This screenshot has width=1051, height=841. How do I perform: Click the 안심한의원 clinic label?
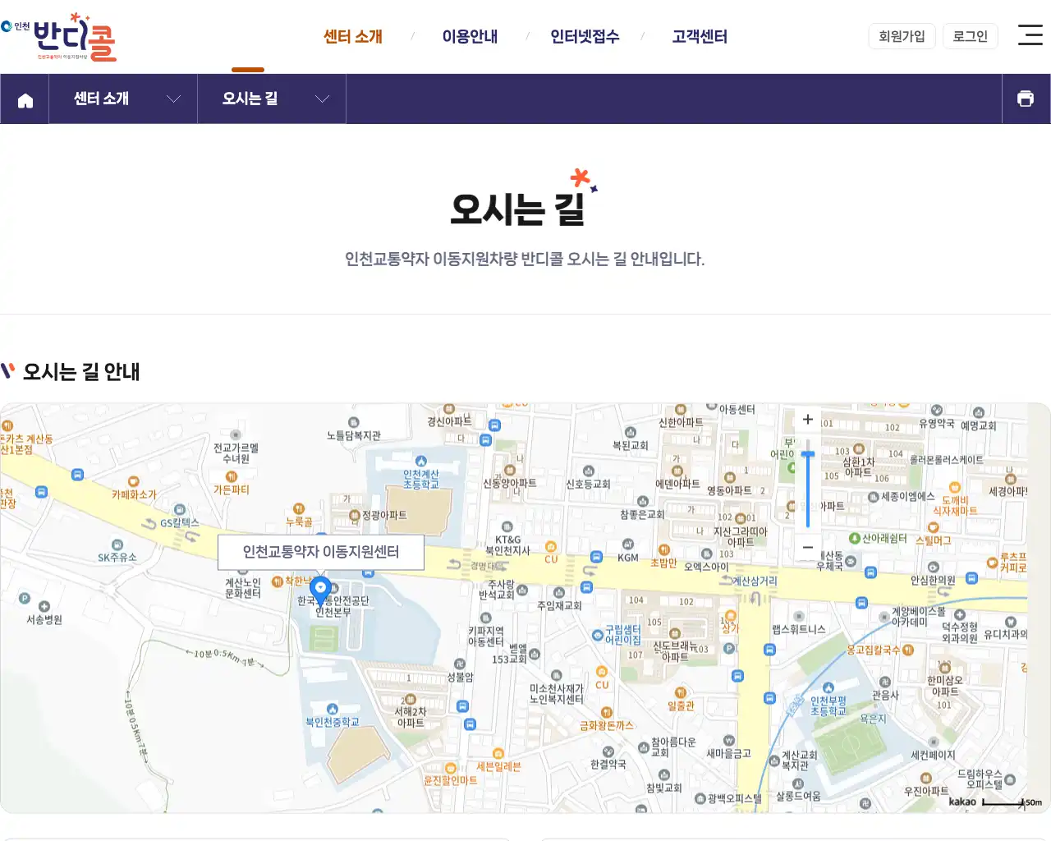[x=934, y=580]
